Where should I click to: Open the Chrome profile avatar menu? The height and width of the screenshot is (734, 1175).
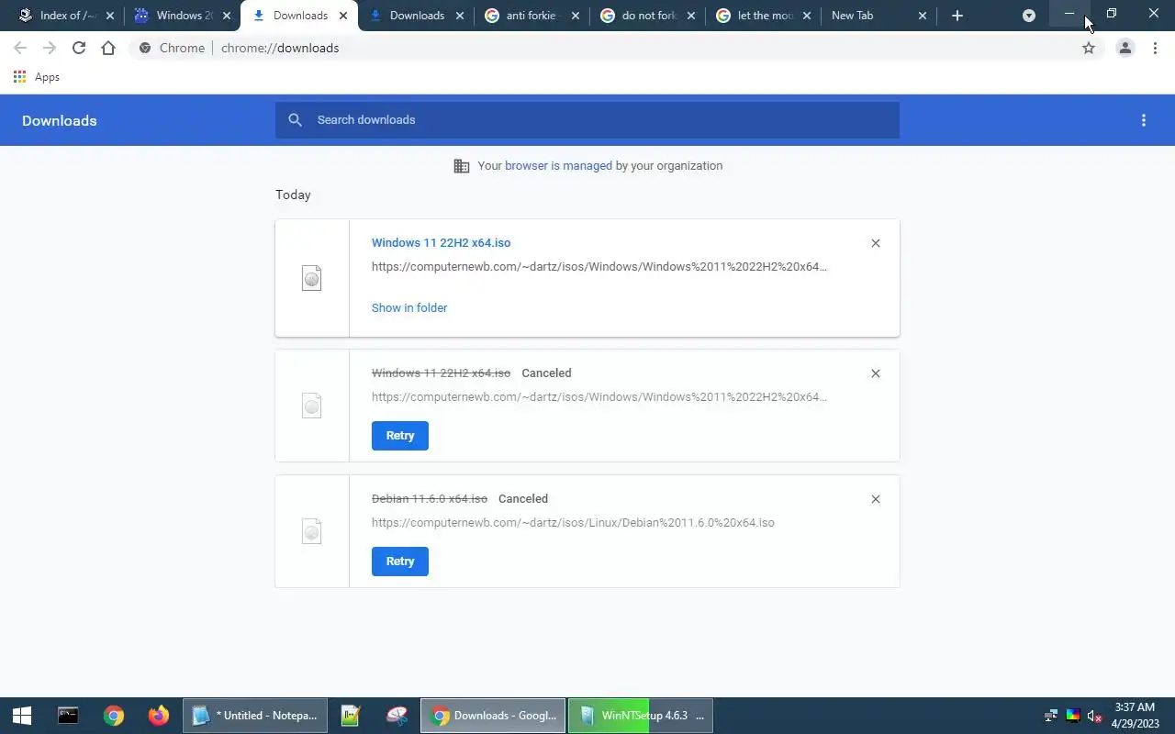(x=1125, y=48)
